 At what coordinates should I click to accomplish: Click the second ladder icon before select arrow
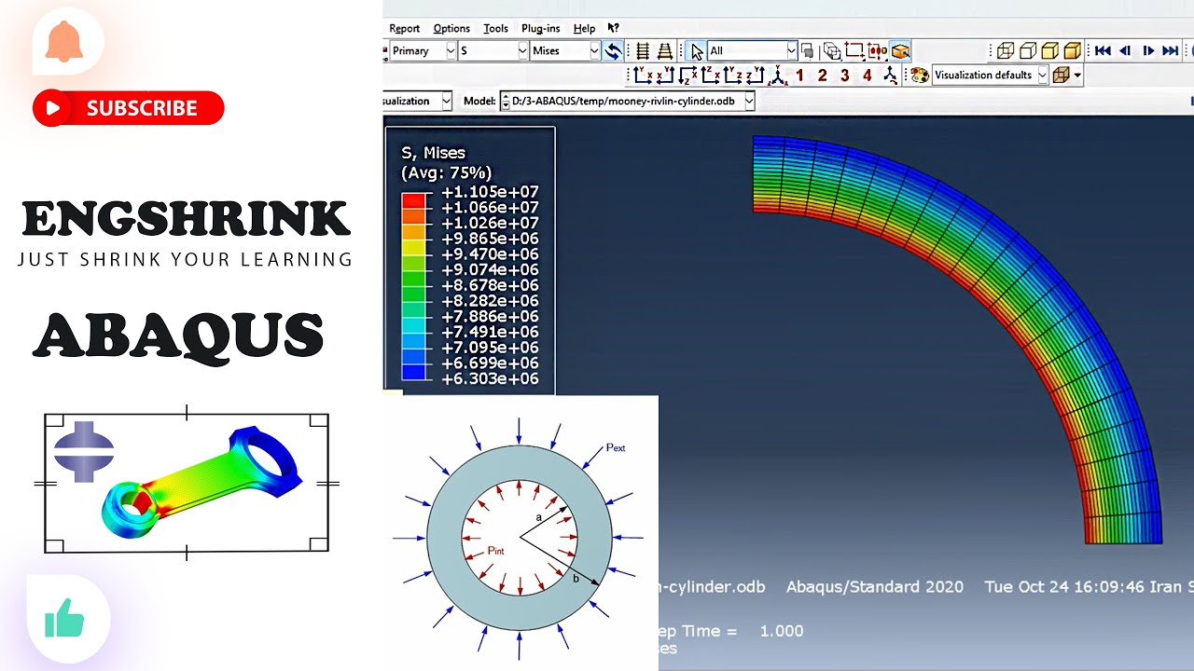(x=665, y=50)
